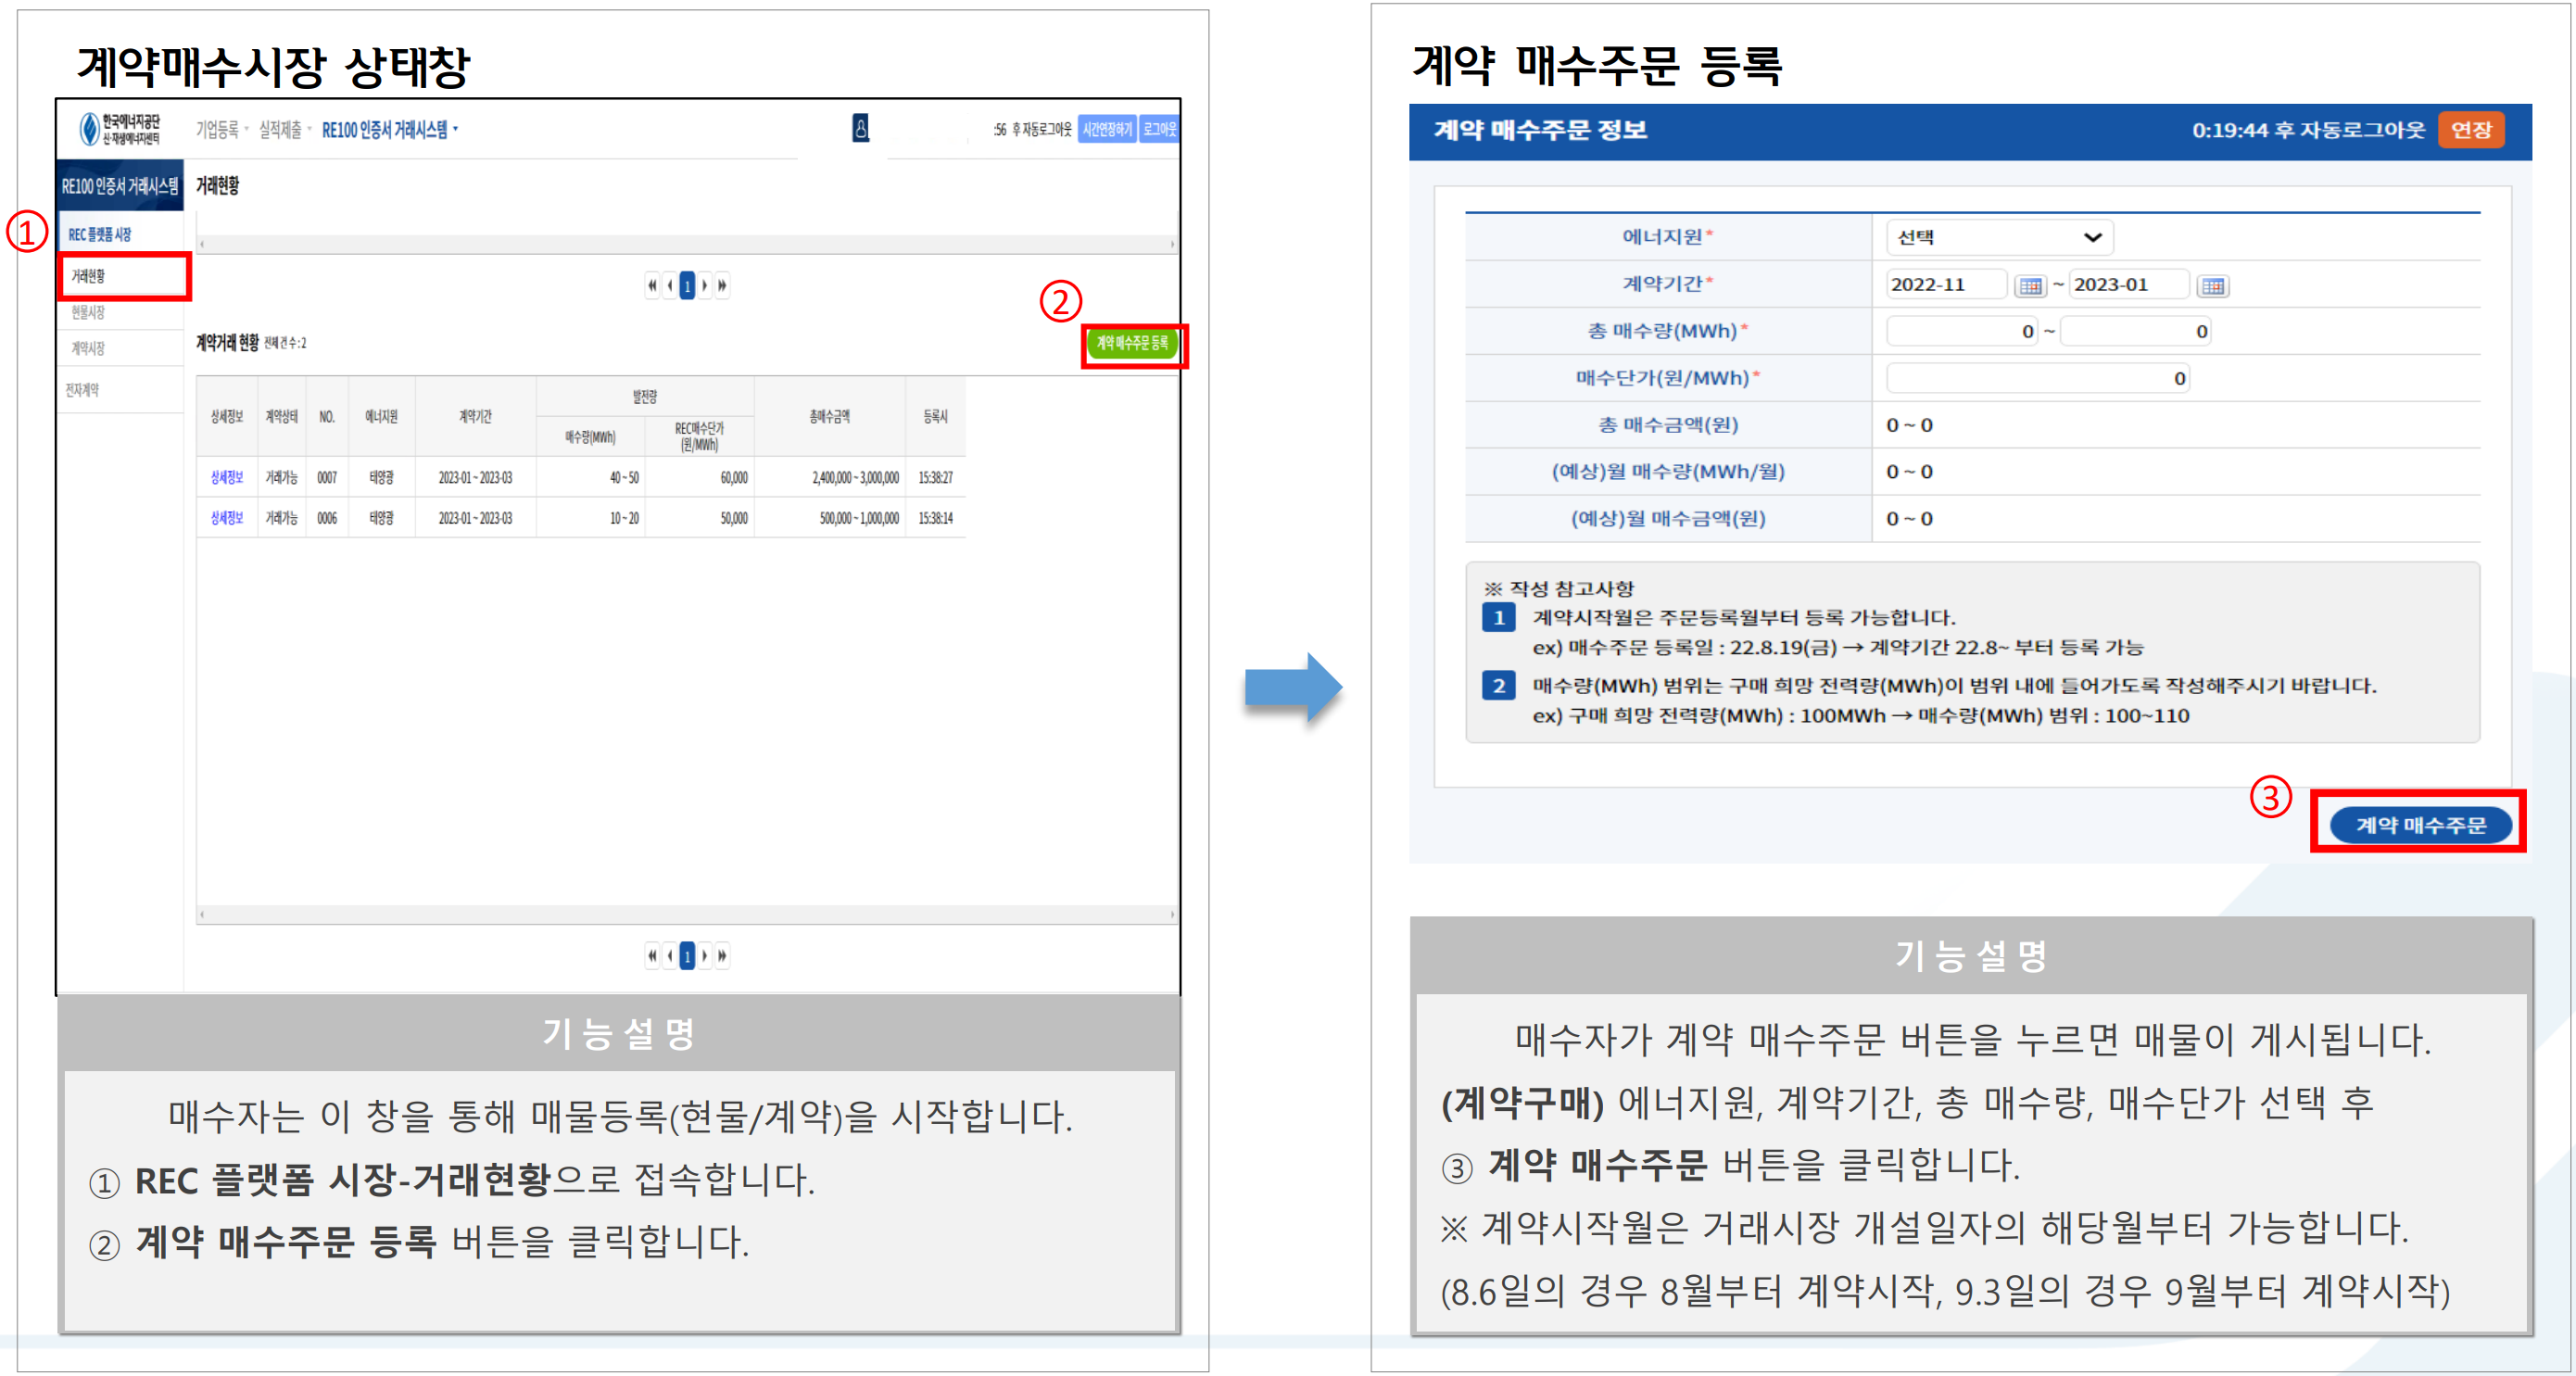Image resolution: width=2576 pixels, height=1376 pixels.
Task: Go to last page in top pagination
Action: pos(722,286)
